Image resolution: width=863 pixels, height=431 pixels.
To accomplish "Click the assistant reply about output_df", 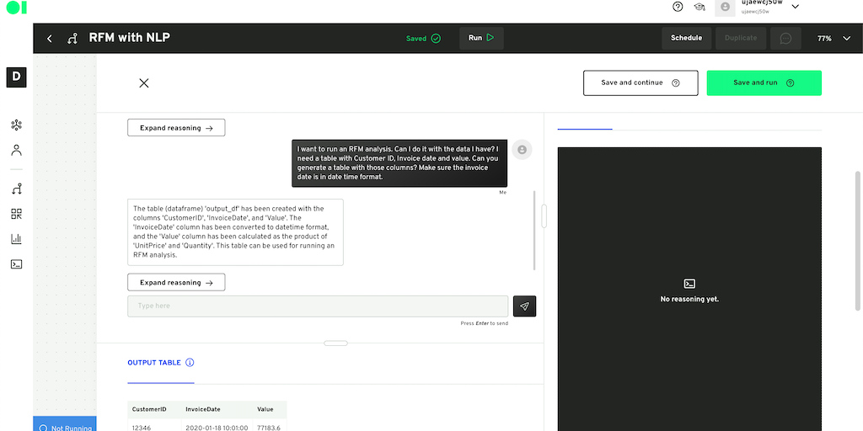I will coord(236,232).
